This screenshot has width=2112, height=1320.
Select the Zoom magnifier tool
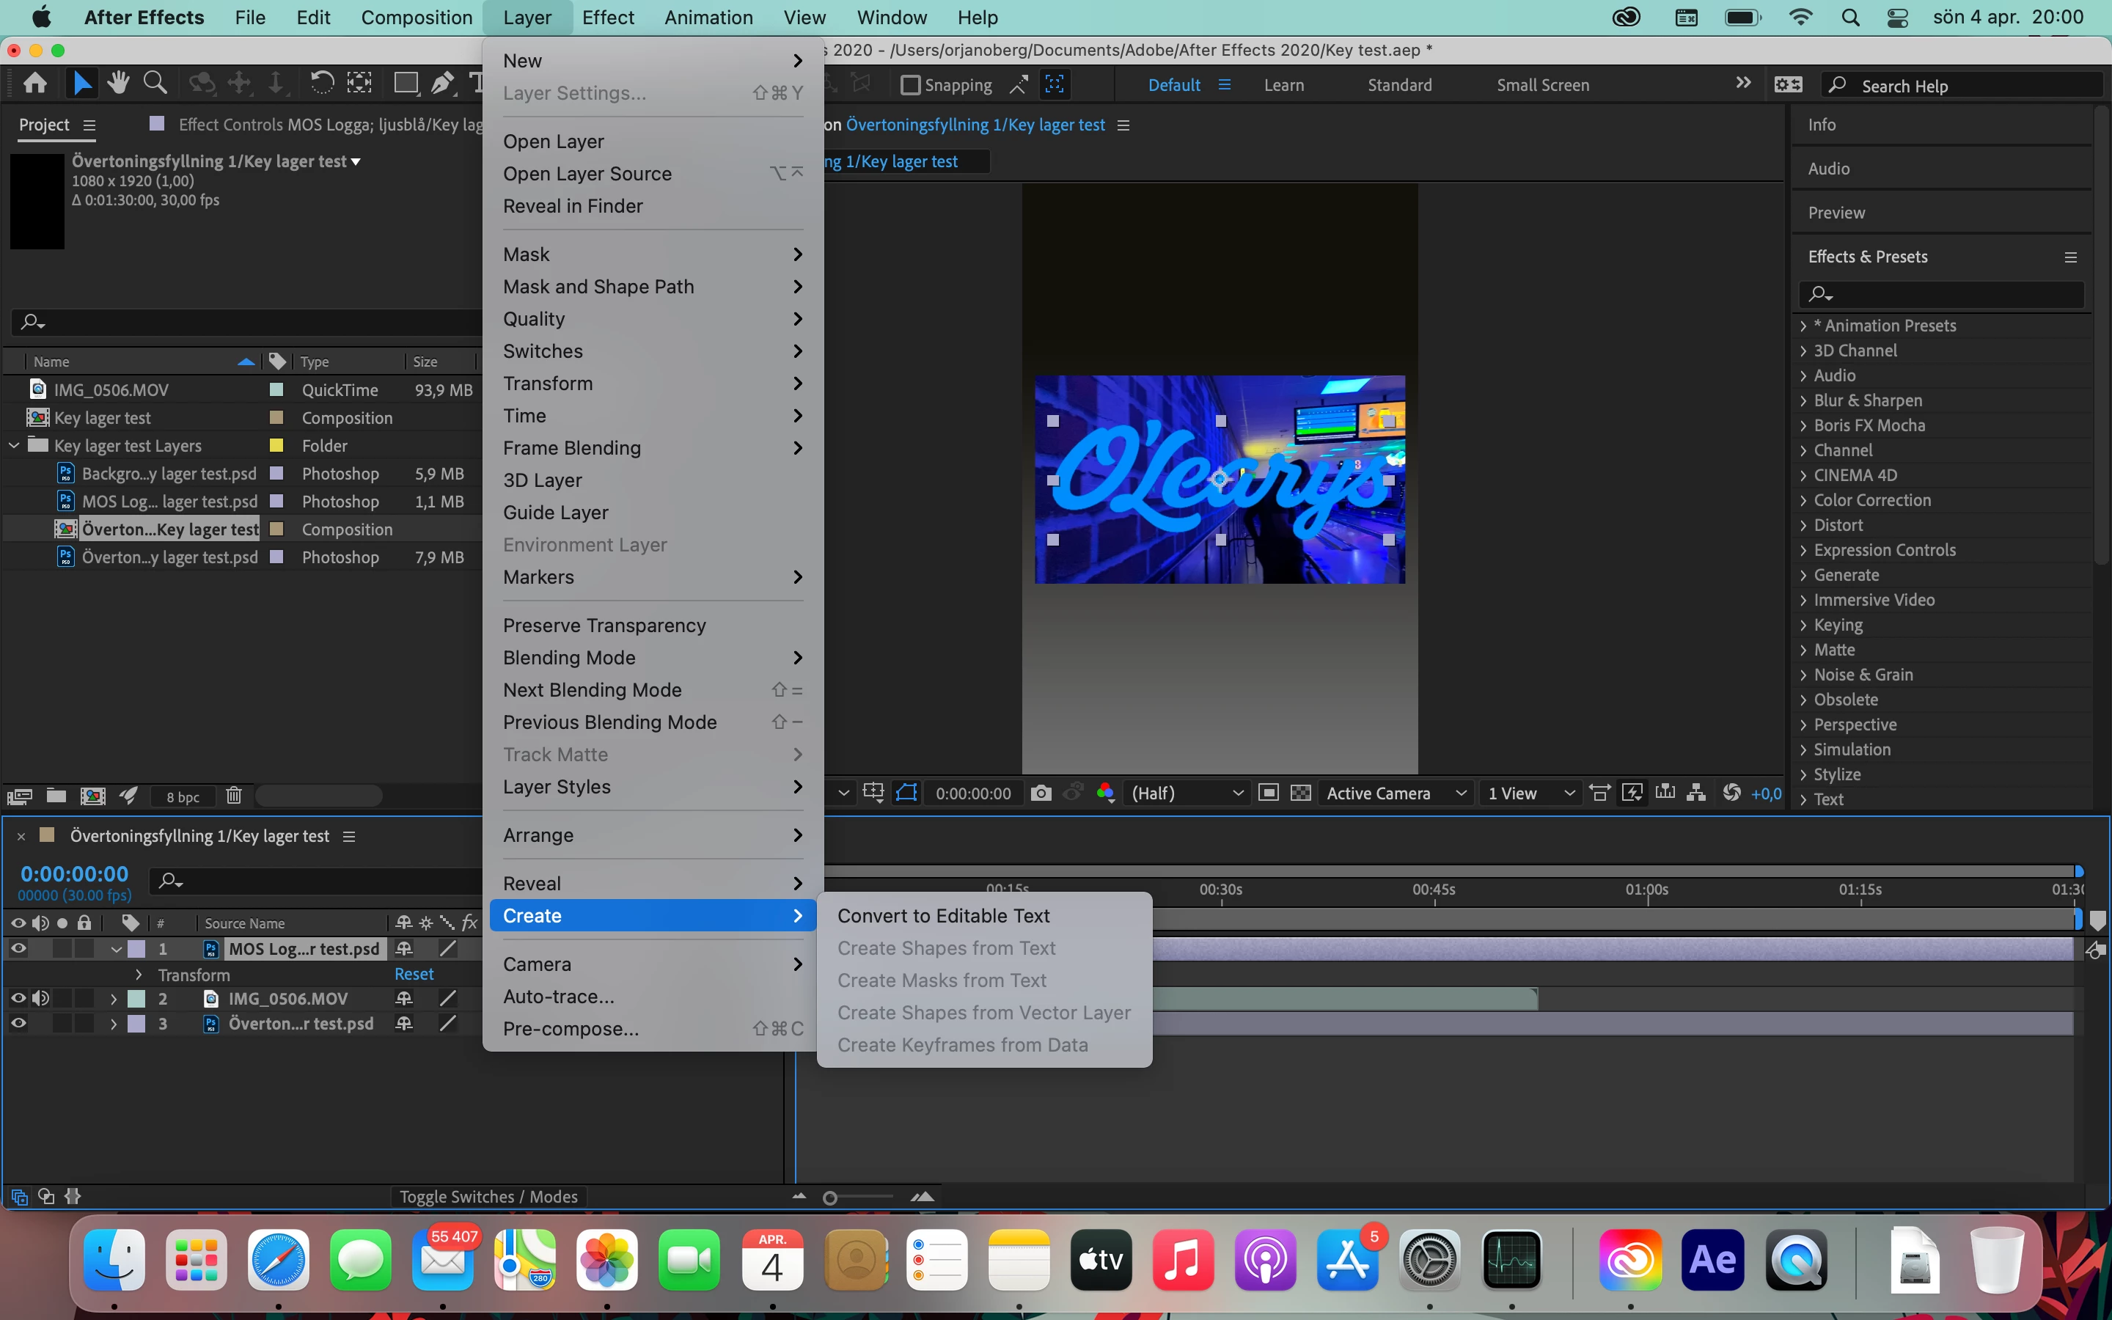[x=155, y=84]
